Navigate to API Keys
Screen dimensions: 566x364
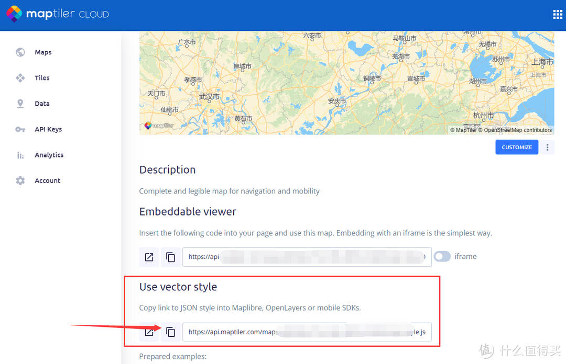tap(48, 129)
